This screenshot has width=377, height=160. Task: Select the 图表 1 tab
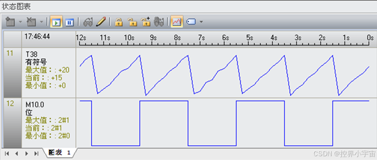click(x=60, y=152)
